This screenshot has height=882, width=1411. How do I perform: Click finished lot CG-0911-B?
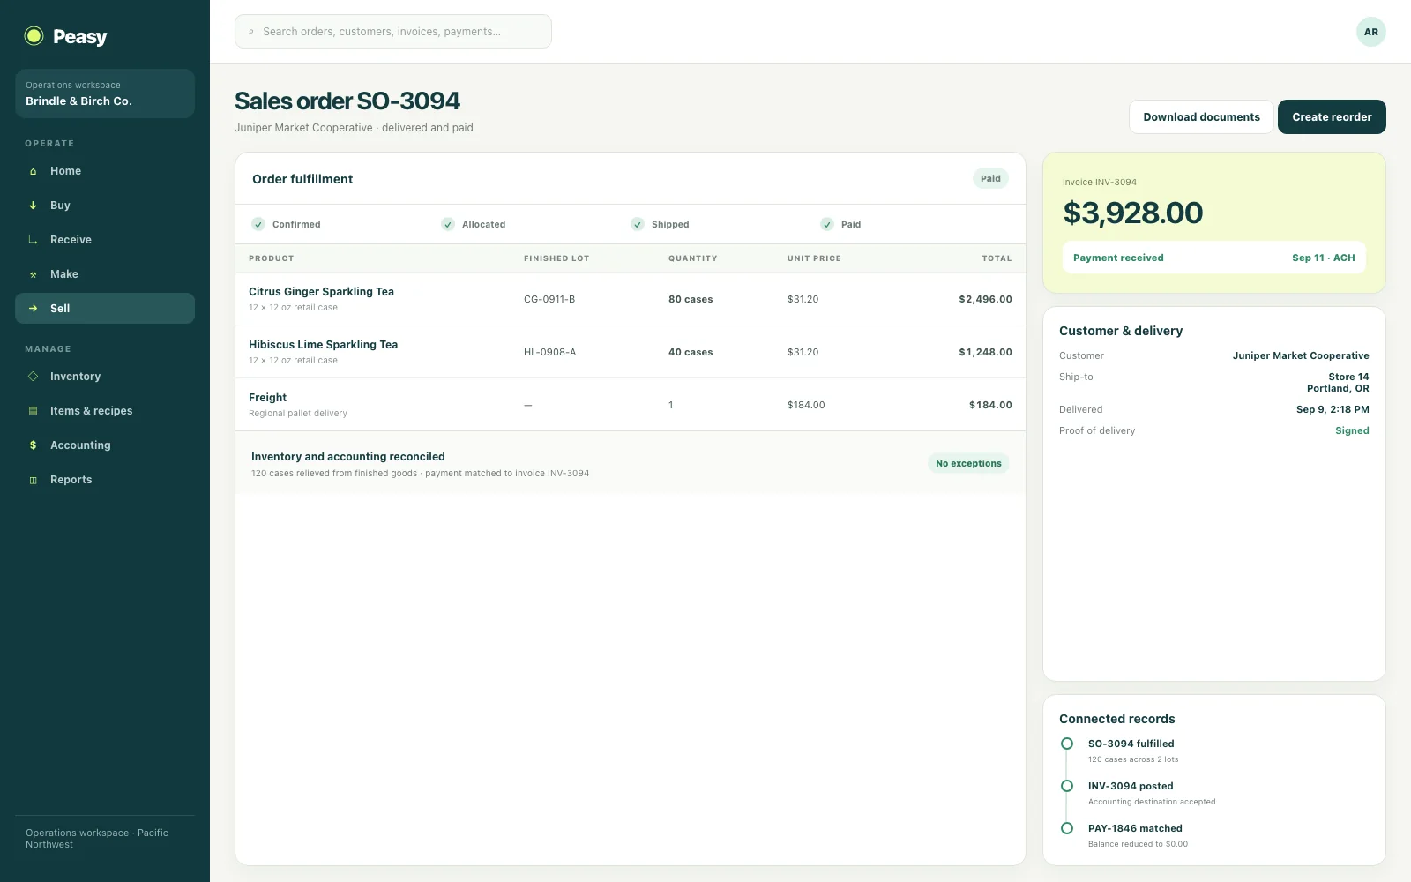click(549, 299)
